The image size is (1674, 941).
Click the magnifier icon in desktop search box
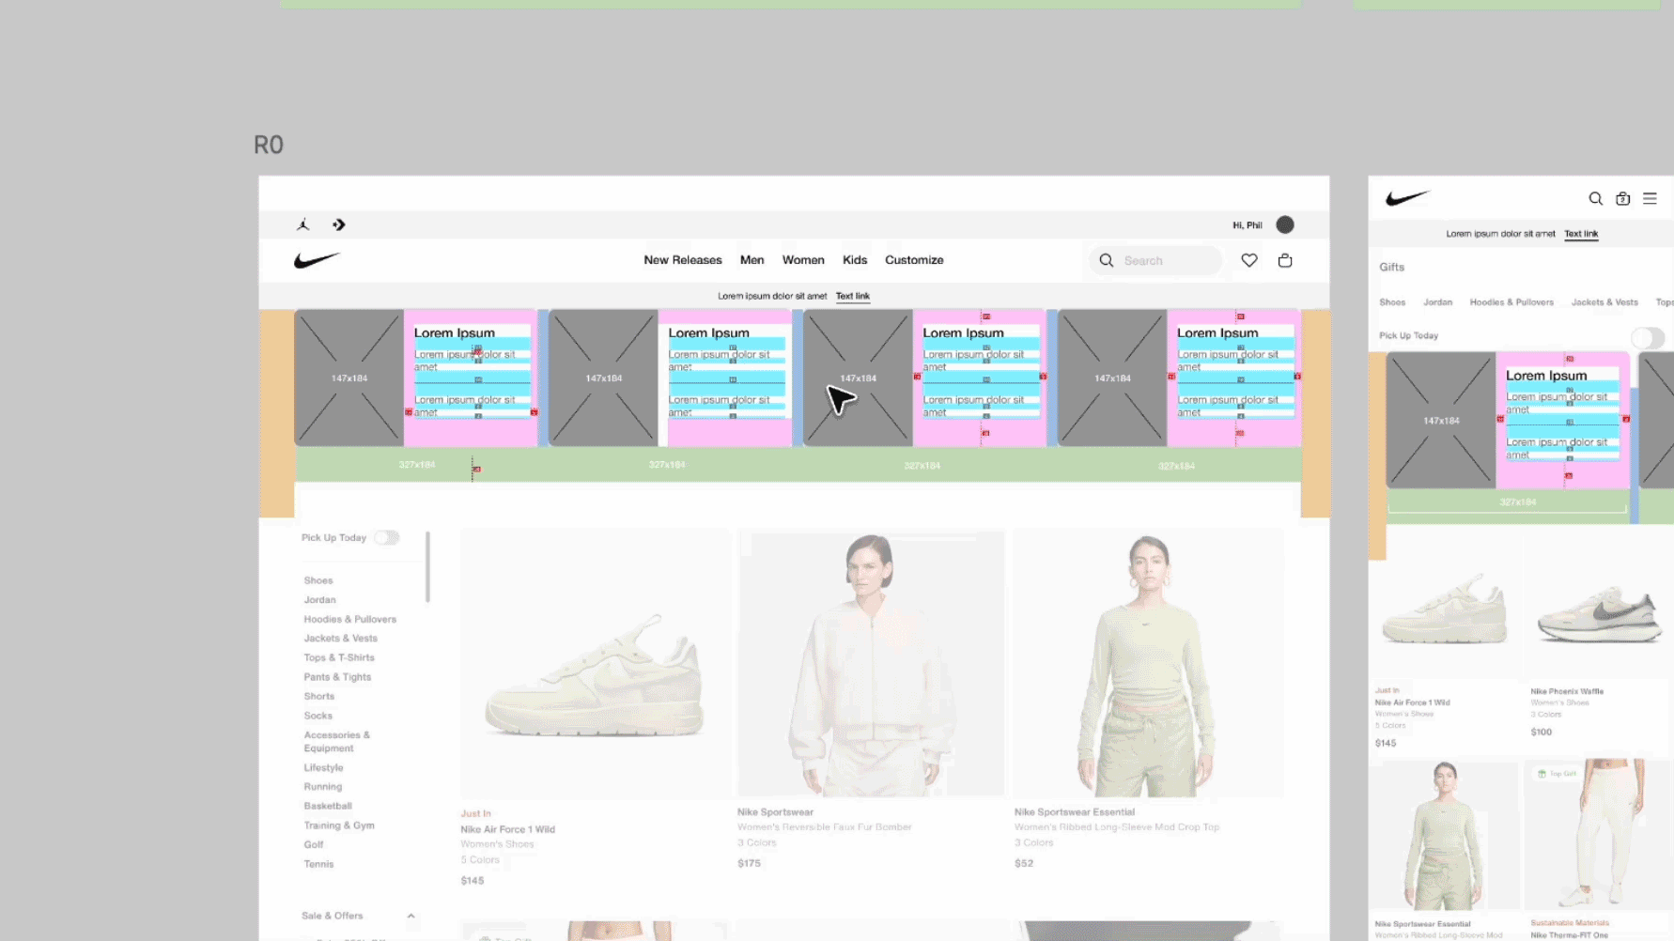click(1107, 260)
